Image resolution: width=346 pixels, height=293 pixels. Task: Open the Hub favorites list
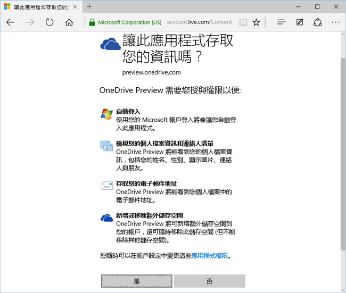coord(282,22)
